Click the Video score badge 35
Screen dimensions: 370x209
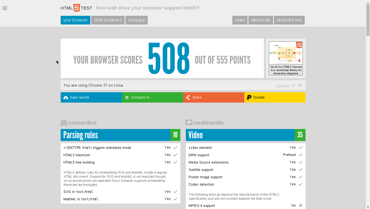pos(300,135)
